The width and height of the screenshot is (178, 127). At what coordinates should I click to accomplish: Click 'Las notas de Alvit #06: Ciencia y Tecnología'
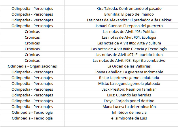tap(129, 49)
